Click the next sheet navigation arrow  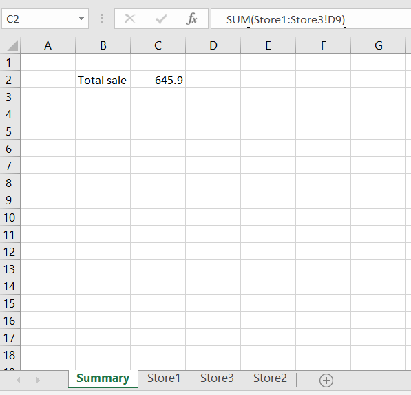[38, 380]
